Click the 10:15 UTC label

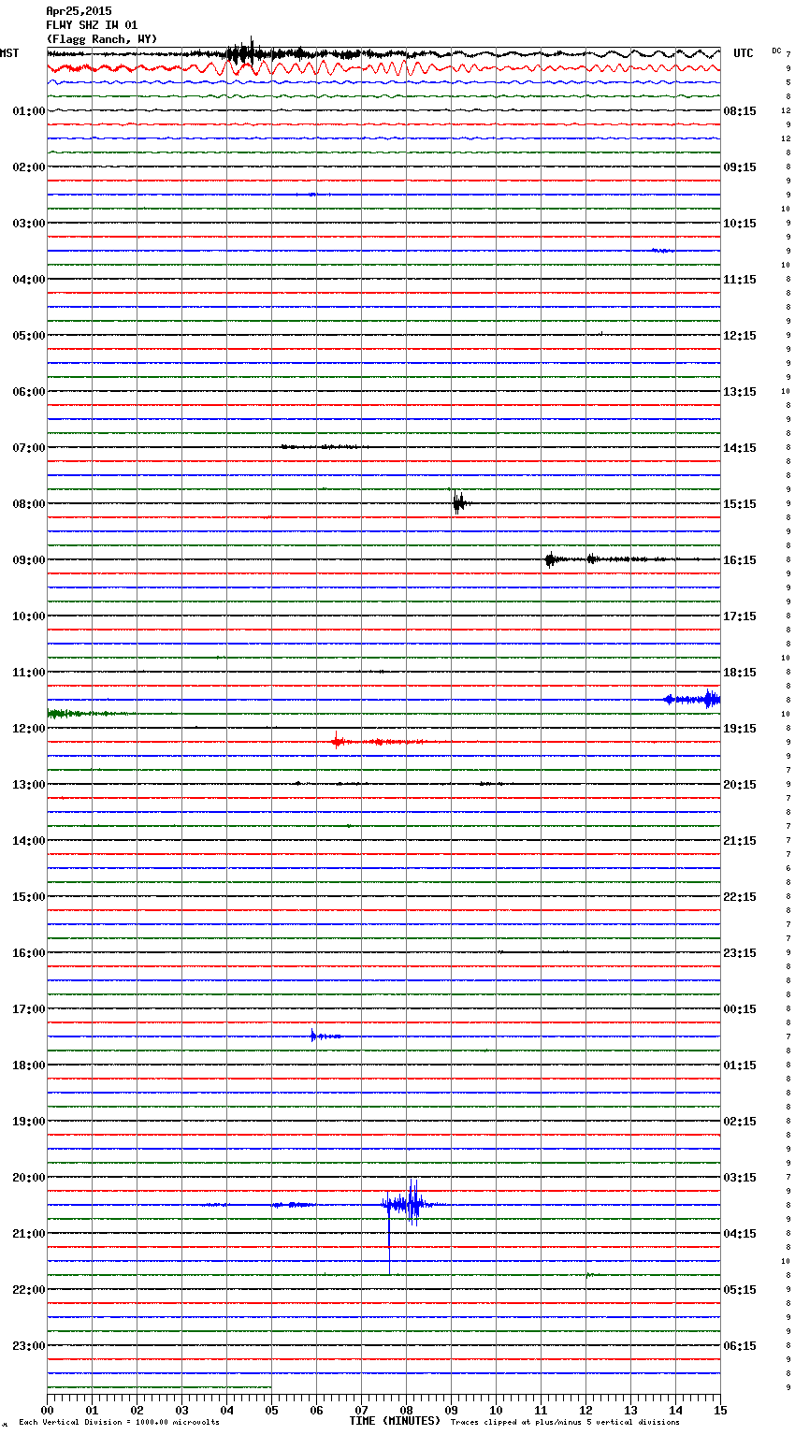(740, 224)
